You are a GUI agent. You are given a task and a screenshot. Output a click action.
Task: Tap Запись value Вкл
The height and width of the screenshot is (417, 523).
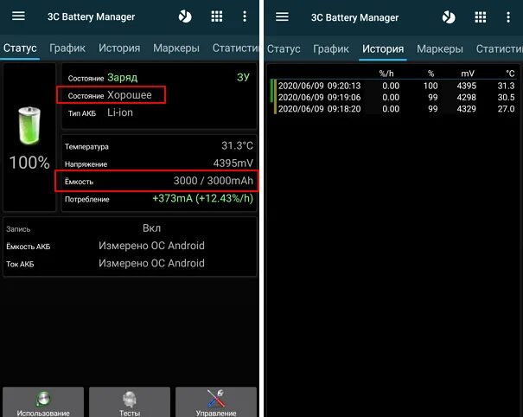pos(151,228)
